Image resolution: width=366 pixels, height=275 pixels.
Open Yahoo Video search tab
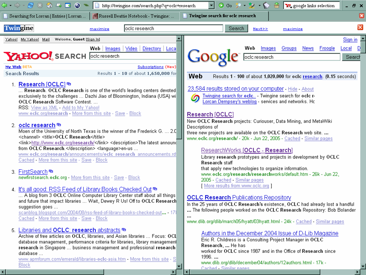131,49
